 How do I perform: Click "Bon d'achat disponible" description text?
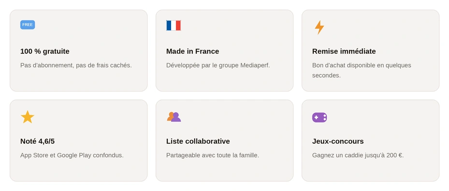pyautogui.click(x=362, y=70)
